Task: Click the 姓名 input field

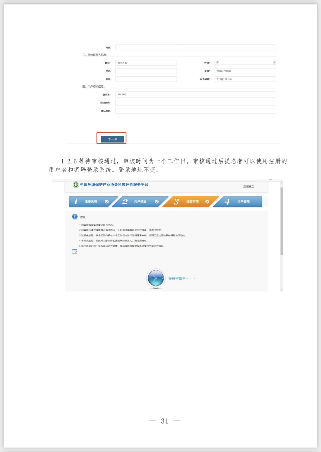Action: pos(146,63)
